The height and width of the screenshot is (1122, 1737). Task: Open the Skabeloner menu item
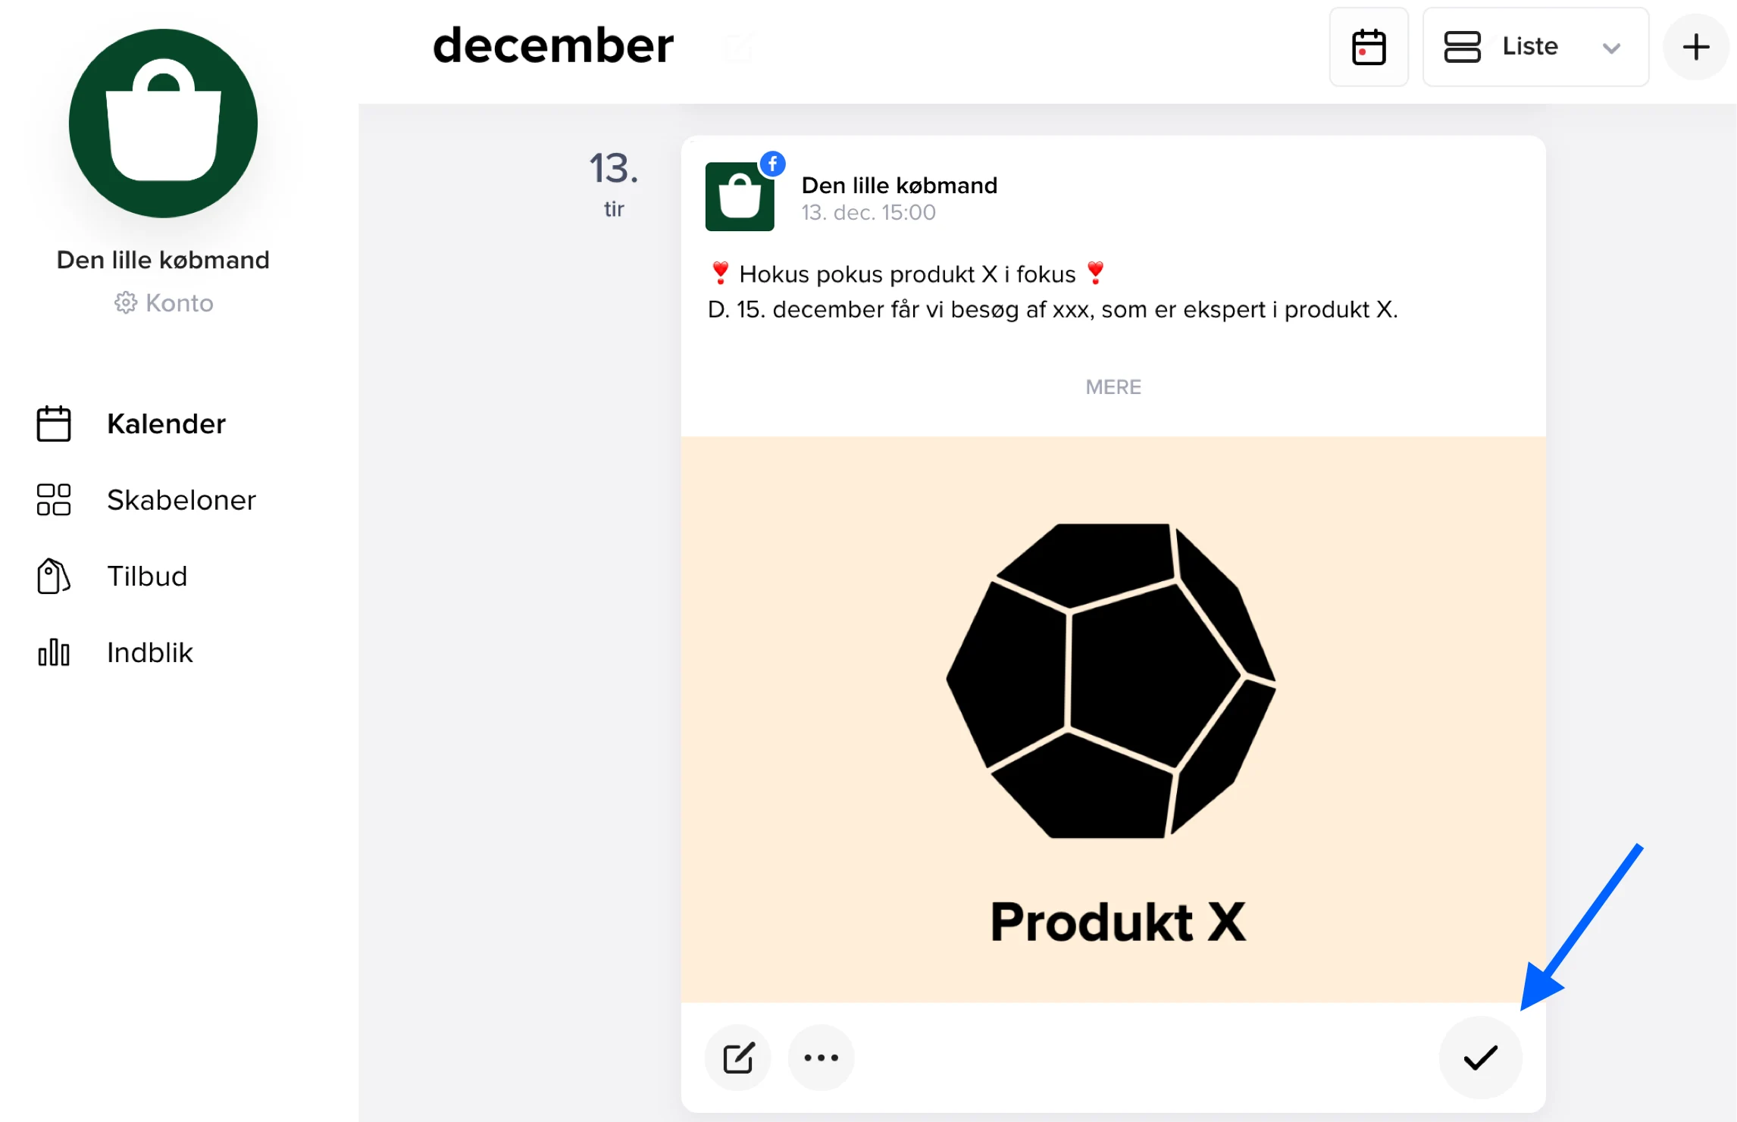[181, 500]
